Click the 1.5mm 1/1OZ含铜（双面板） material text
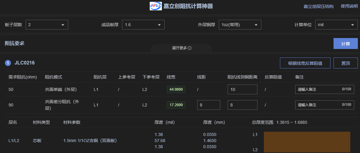This screenshot has width=360, height=153. pyautogui.click(x=90, y=141)
